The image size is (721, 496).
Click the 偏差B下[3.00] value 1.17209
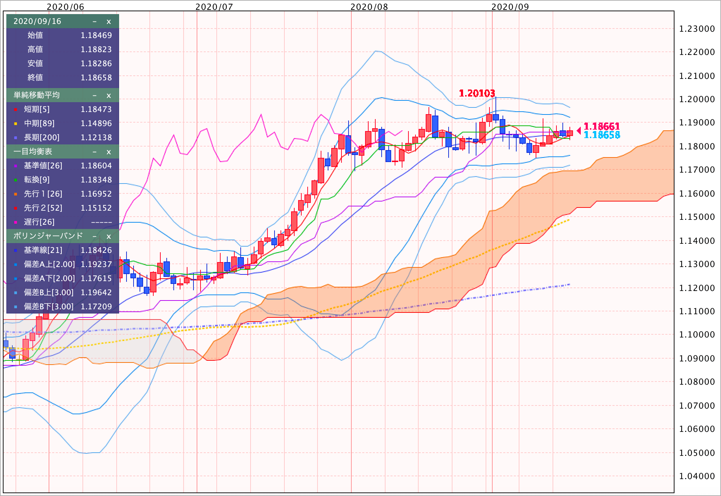click(96, 306)
